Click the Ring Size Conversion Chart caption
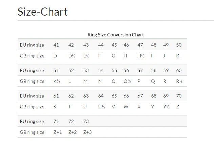 coord(116,35)
